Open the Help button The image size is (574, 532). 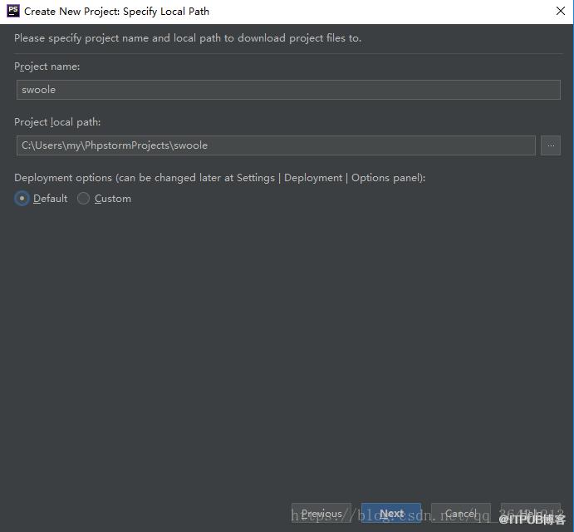coord(531,514)
